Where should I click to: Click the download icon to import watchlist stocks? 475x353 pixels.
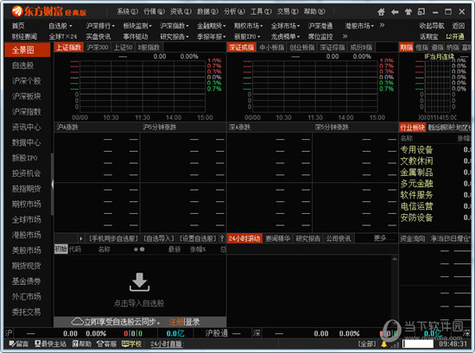coord(139,282)
